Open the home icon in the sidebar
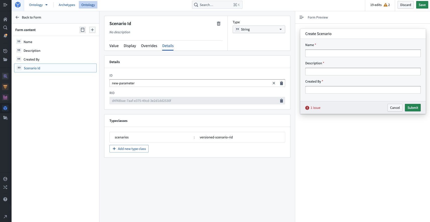This screenshot has width=430, height=222. pyautogui.click(x=5, y=19)
